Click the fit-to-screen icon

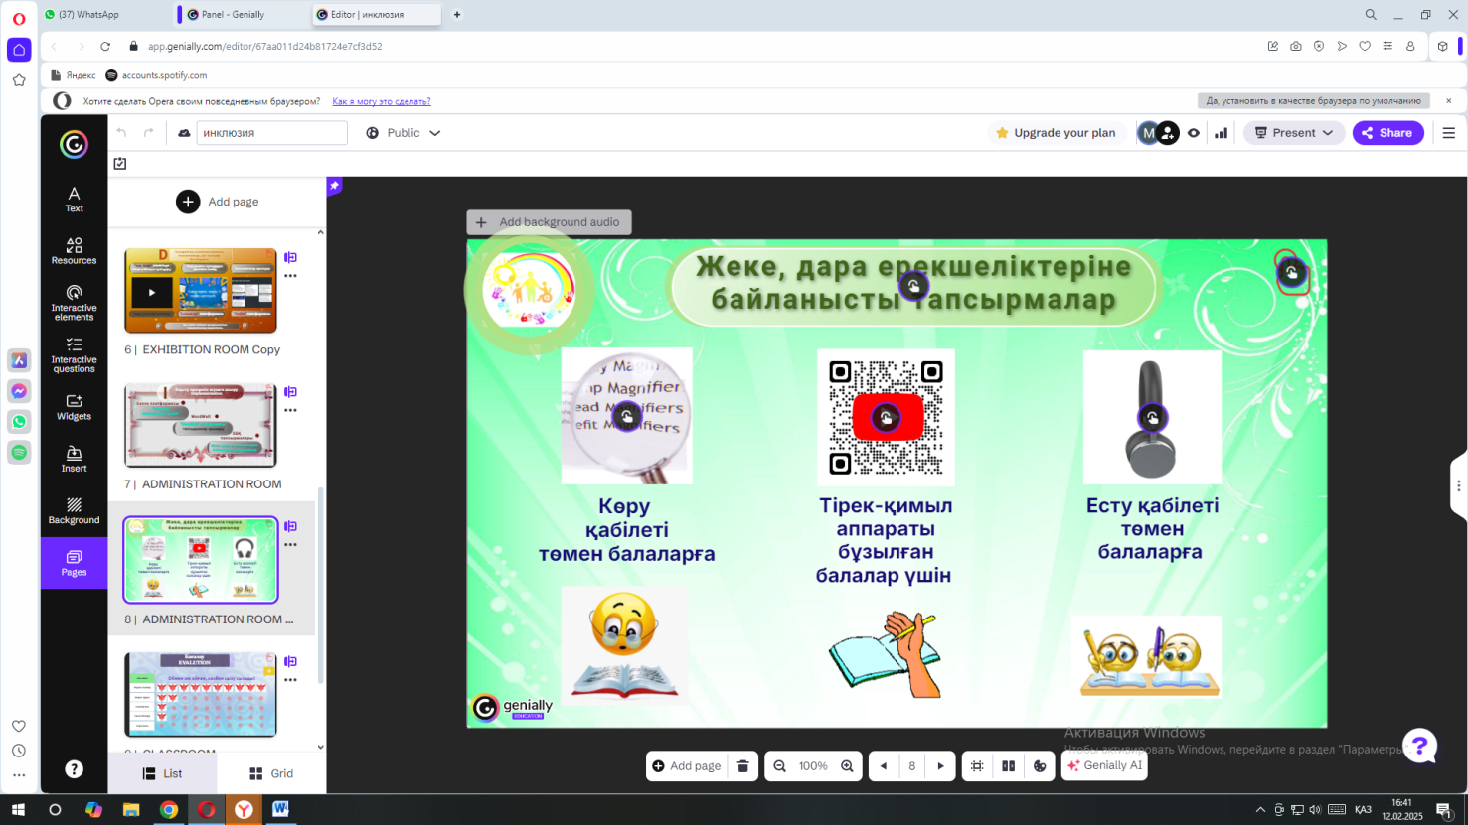[977, 766]
